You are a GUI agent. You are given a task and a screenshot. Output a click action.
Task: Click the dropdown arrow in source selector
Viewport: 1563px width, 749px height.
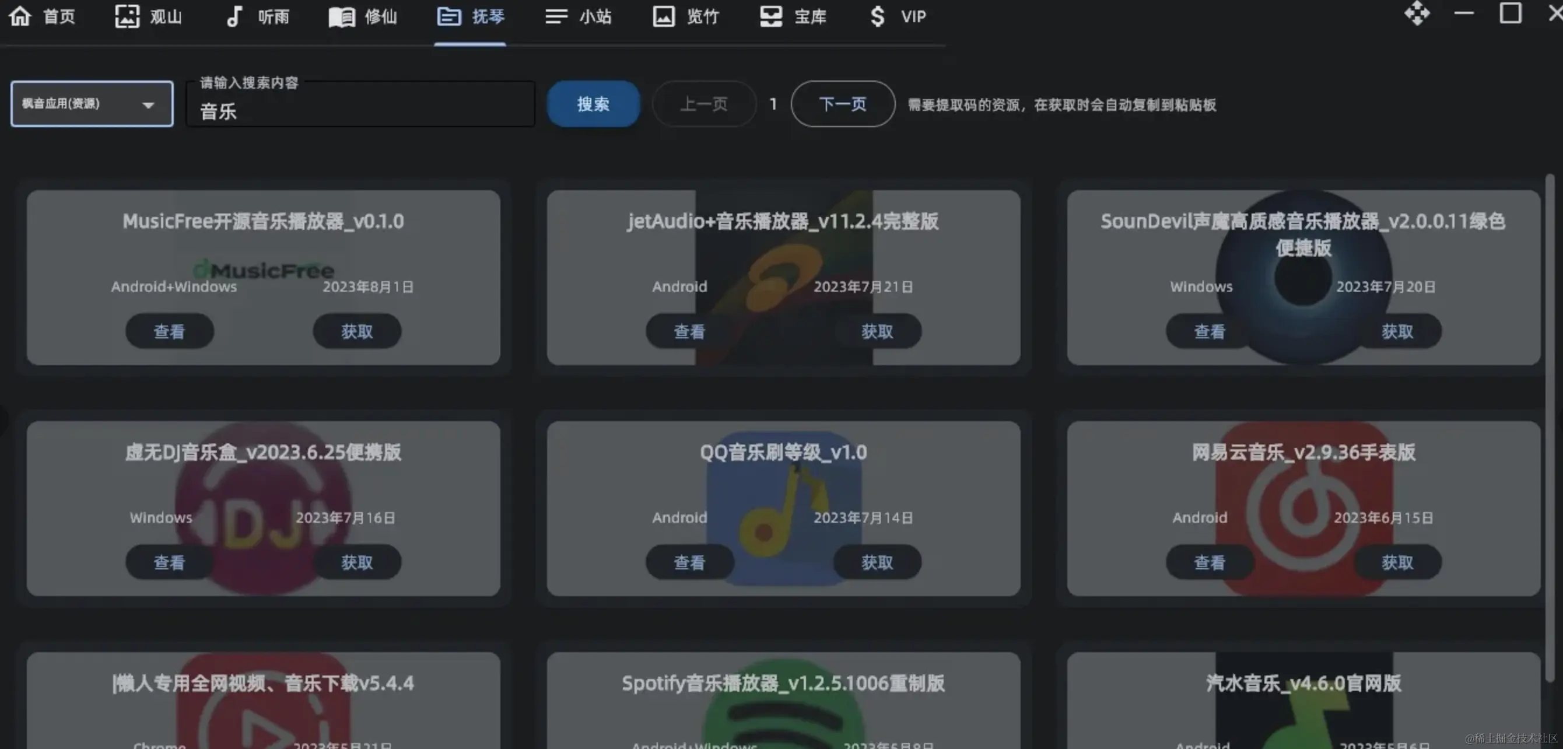(x=148, y=105)
